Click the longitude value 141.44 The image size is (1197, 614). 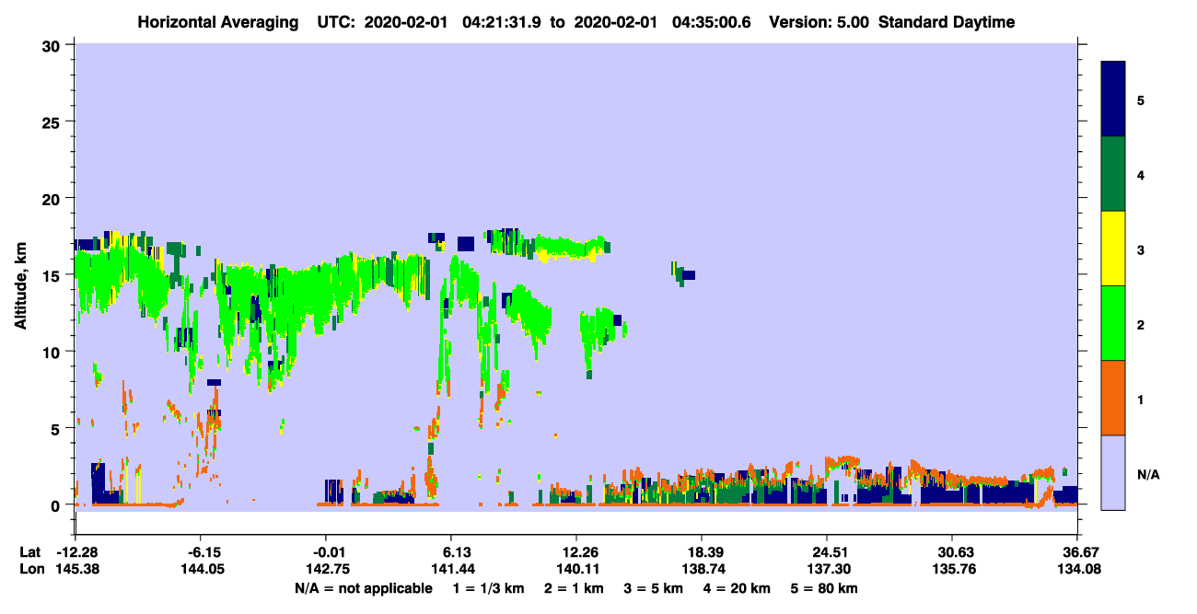coord(452,569)
